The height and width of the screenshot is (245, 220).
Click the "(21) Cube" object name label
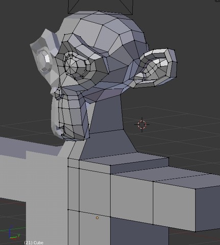coord(34,242)
